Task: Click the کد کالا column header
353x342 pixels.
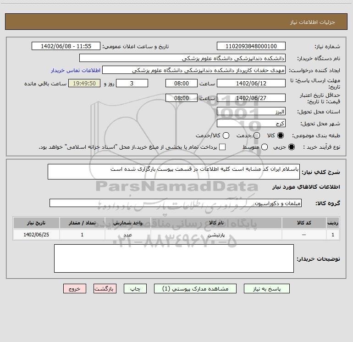Action: [x=304, y=223]
